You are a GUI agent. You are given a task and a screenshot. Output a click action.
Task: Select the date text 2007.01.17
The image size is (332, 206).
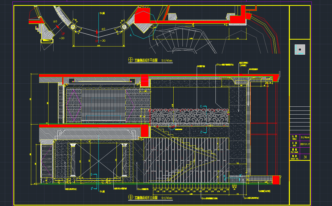pyautogui.click(x=305, y=144)
